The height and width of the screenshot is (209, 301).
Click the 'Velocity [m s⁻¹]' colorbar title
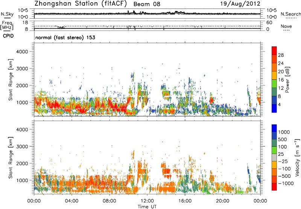point(297,157)
